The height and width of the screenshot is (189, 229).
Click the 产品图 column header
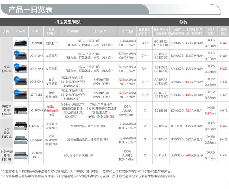point(20,31)
